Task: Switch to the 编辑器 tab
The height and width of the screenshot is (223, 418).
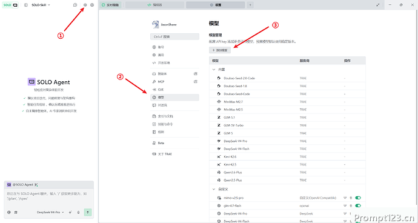Action: point(154,5)
